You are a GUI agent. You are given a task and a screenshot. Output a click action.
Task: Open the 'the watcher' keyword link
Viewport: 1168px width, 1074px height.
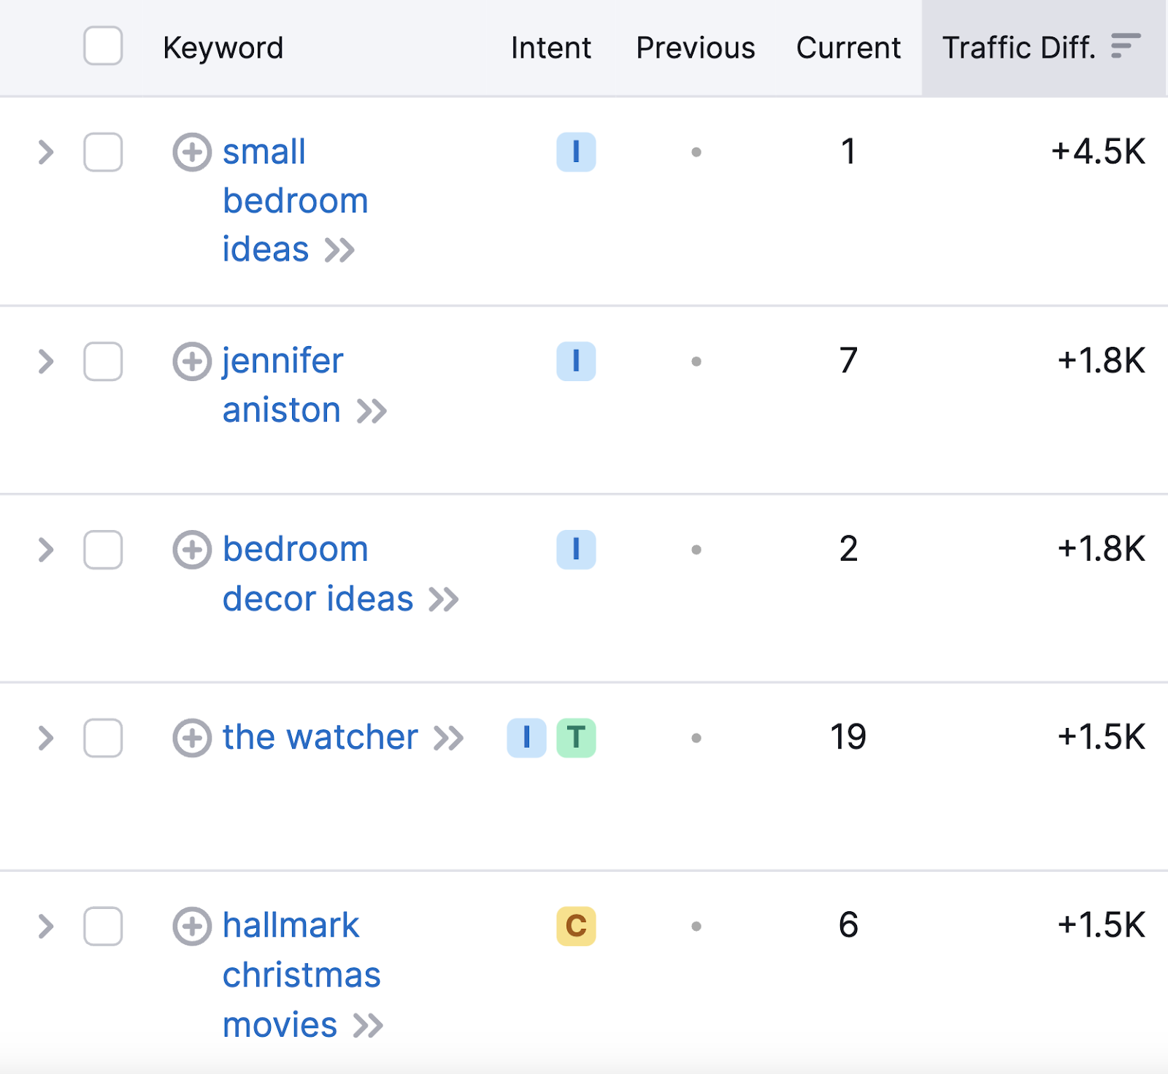tap(320, 737)
